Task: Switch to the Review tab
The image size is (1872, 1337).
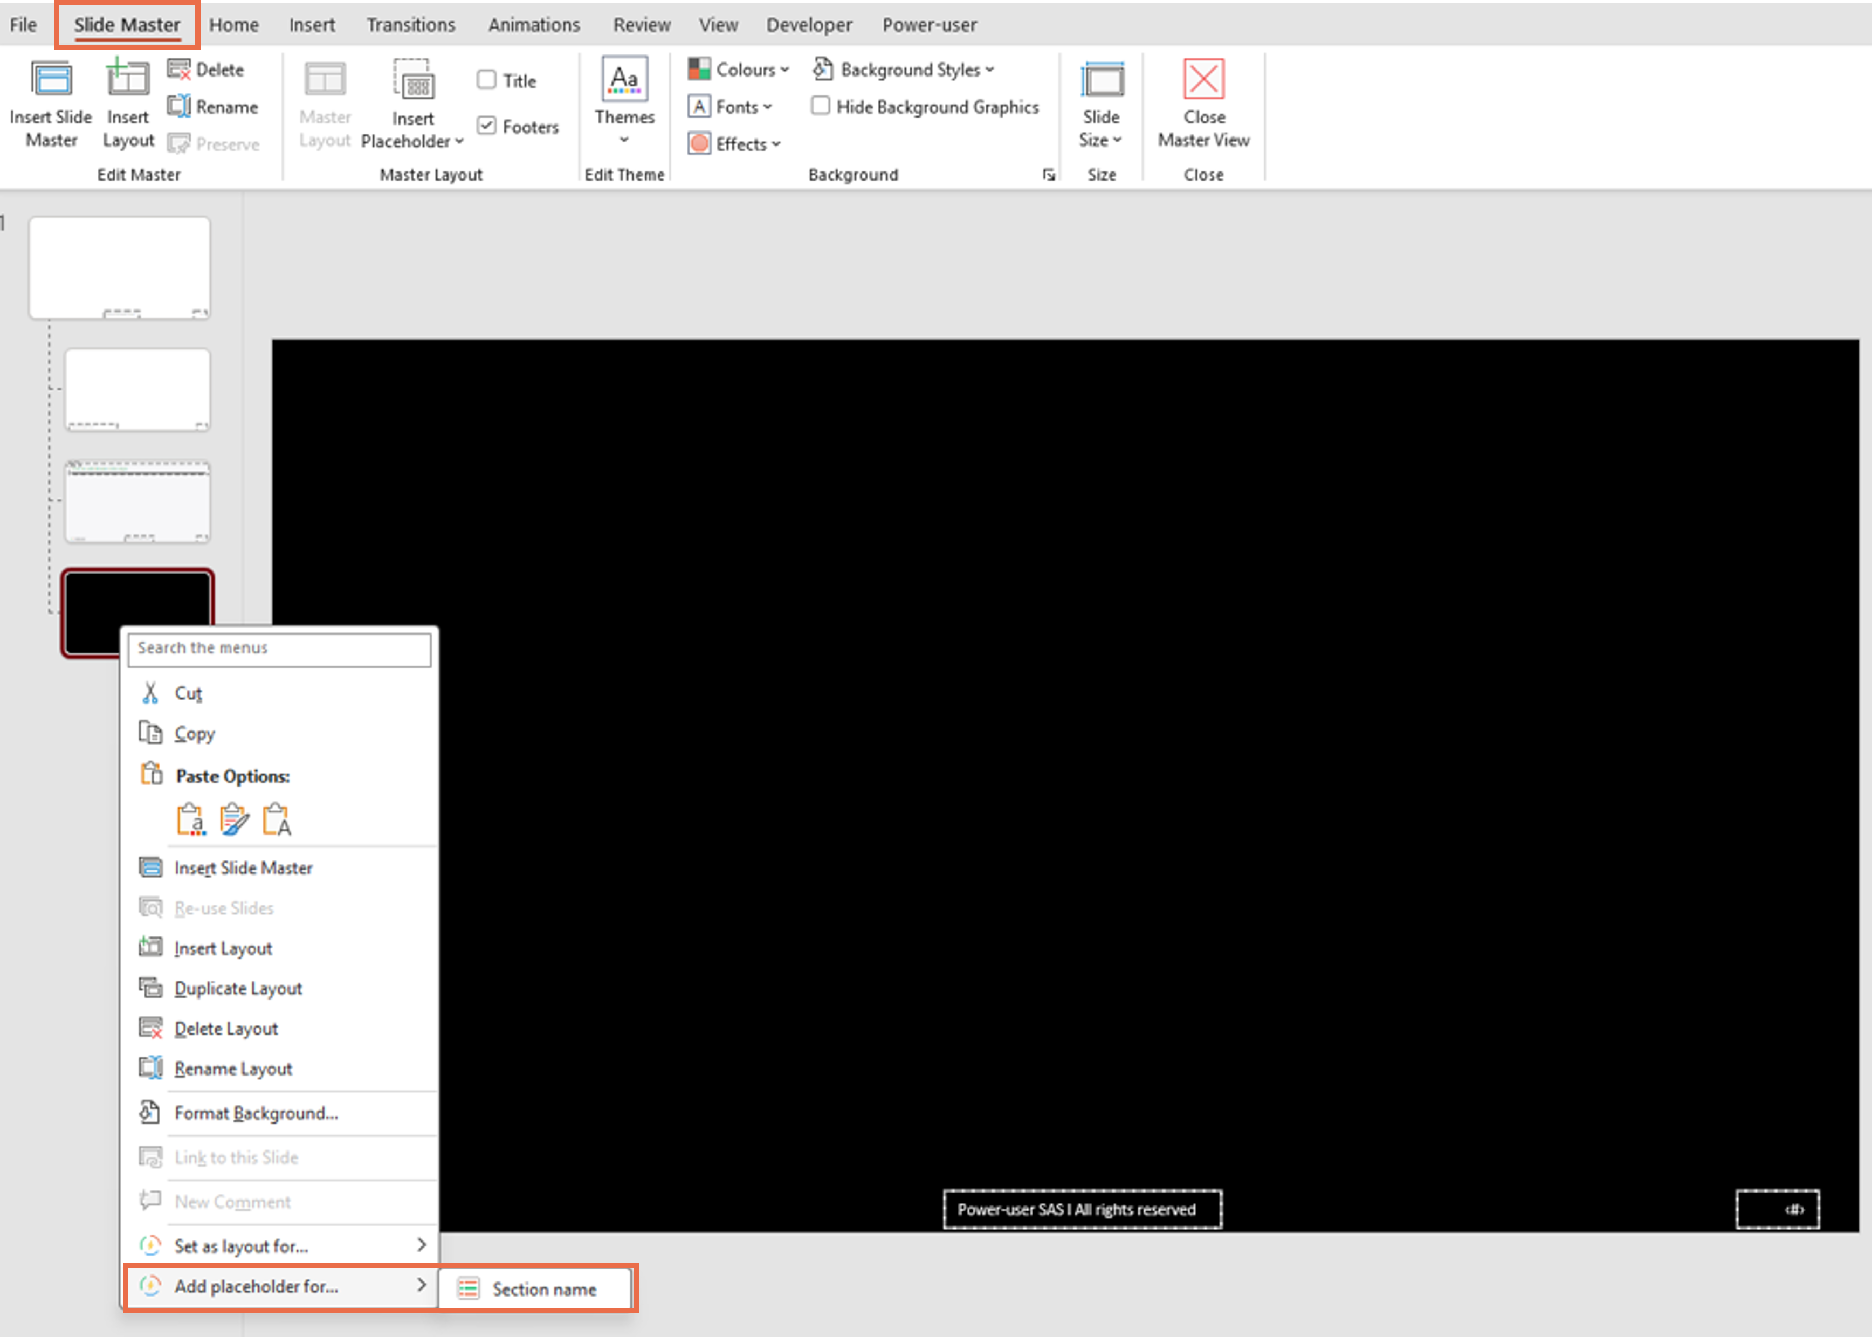Action: [641, 25]
